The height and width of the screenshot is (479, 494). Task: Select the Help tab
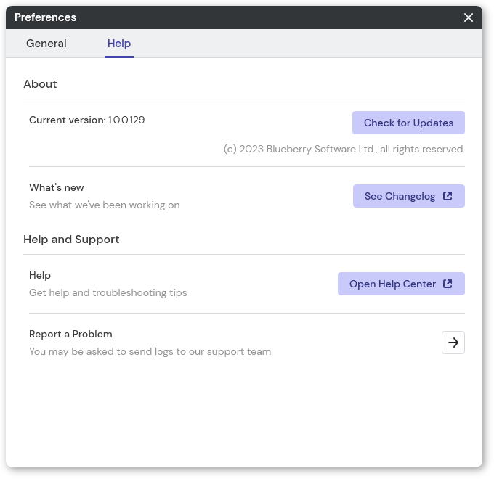(119, 44)
